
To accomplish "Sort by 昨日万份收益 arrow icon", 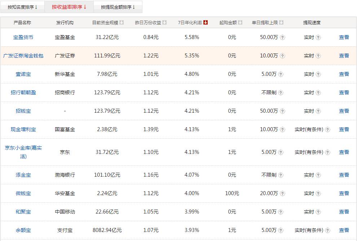I will [x=164, y=22].
